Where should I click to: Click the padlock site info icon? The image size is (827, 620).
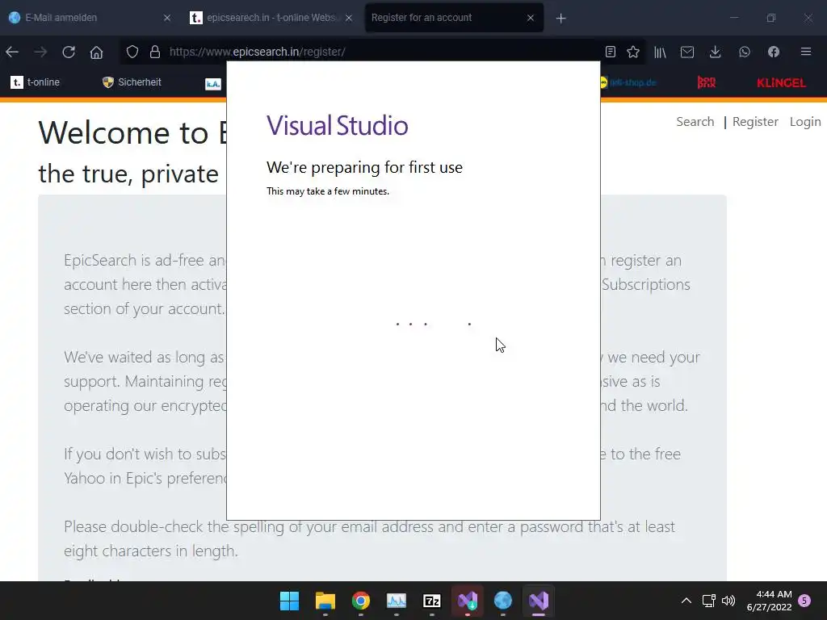pos(154,52)
